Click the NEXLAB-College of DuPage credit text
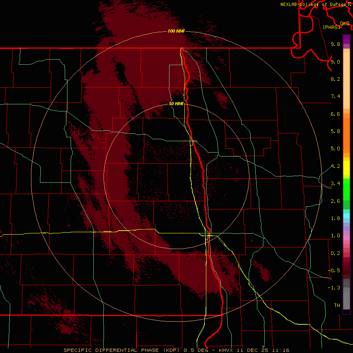 [313, 4]
